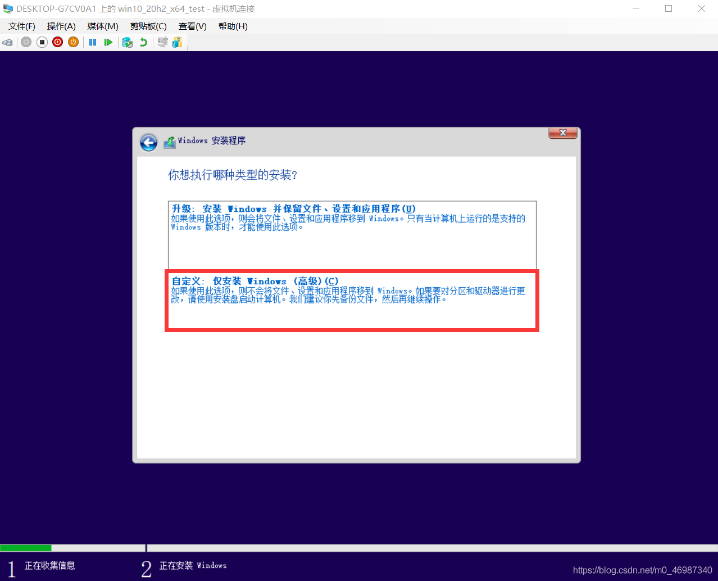The width and height of the screenshot is (718, 581).
Task: Revert the VM with green curved arrow icon
Action: click(x=143, y=42)
